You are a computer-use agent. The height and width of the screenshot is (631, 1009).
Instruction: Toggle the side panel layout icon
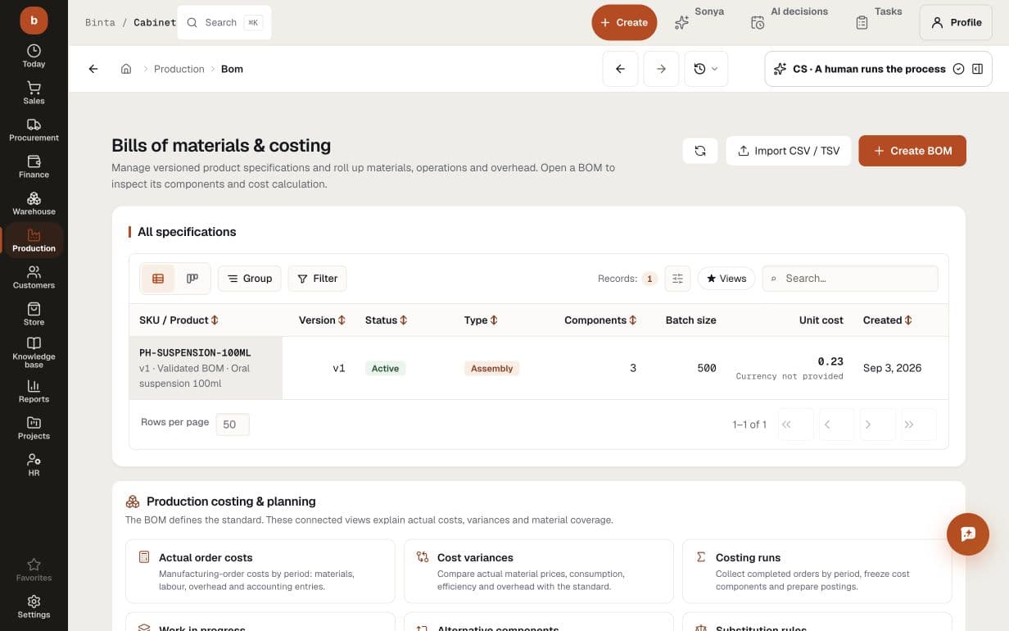point(977,69)
